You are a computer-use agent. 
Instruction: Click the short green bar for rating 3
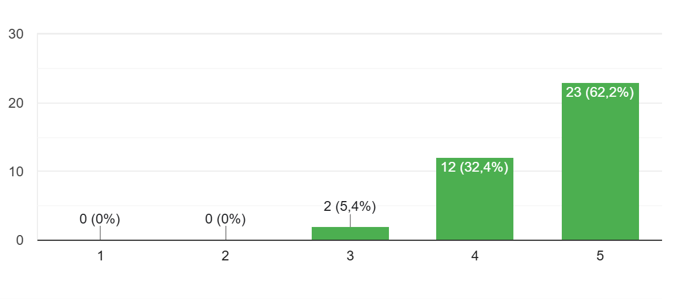[x=350, y=233]
